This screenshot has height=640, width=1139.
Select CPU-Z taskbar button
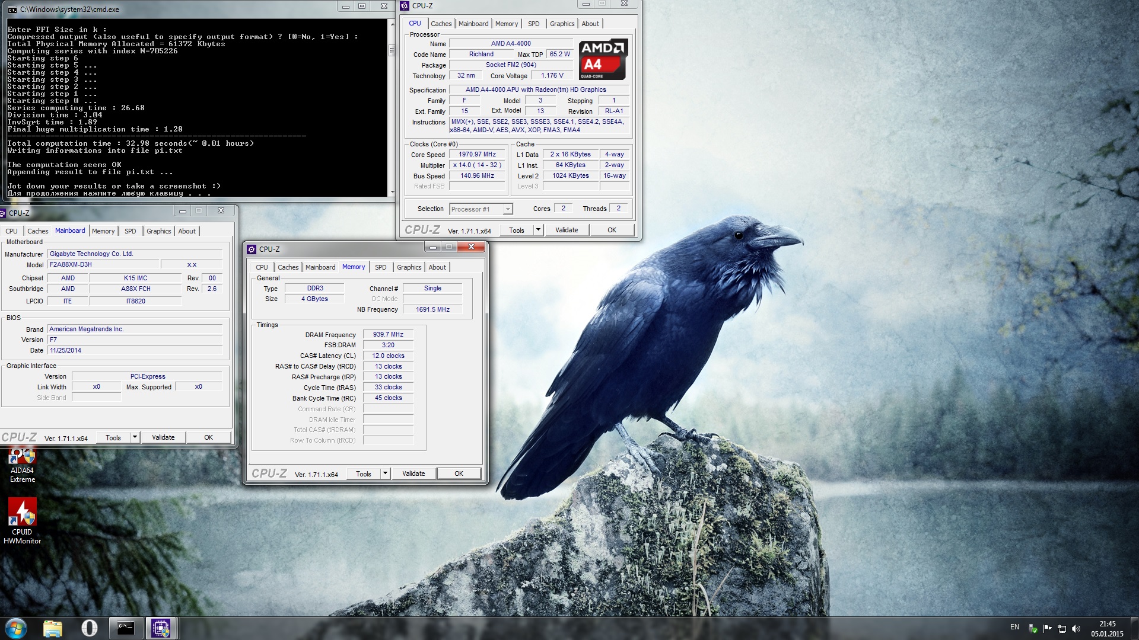(x=161, y=628)
